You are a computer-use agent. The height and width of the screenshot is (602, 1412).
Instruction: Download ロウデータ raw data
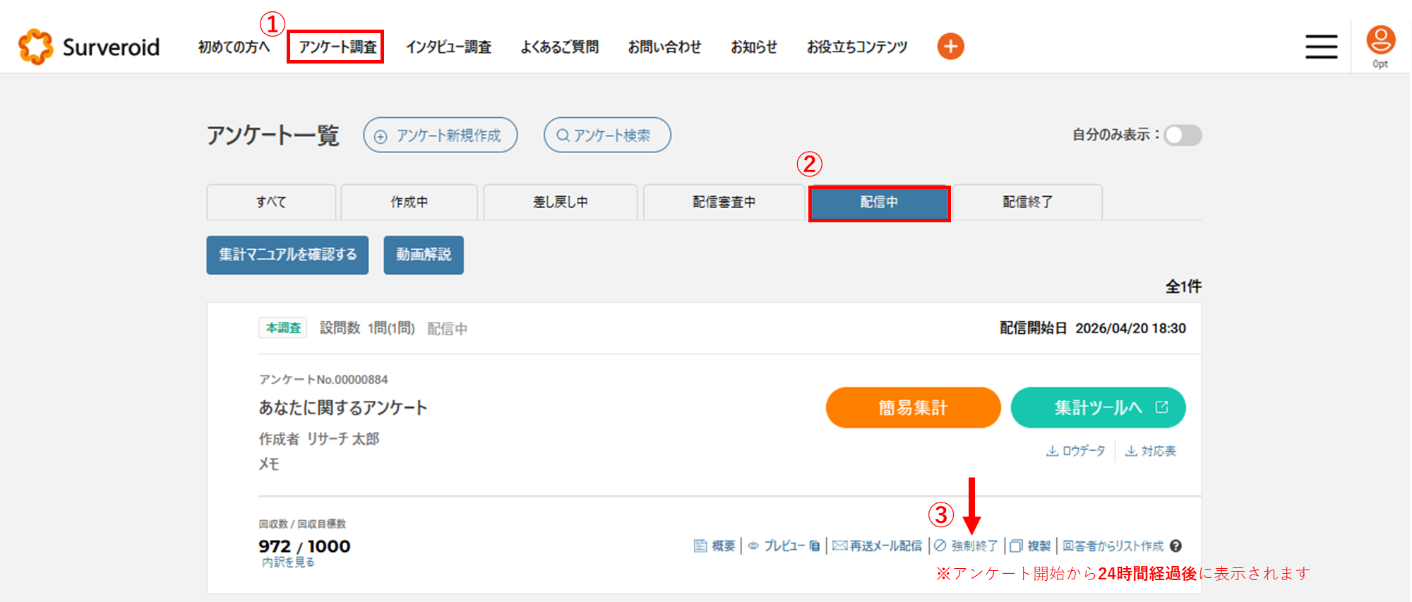click(1075, 451)
